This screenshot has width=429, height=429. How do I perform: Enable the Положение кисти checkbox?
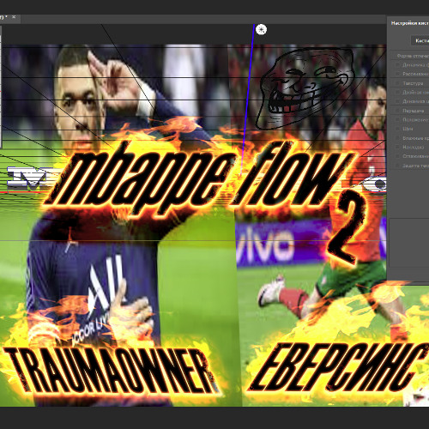tap(397, 120)
